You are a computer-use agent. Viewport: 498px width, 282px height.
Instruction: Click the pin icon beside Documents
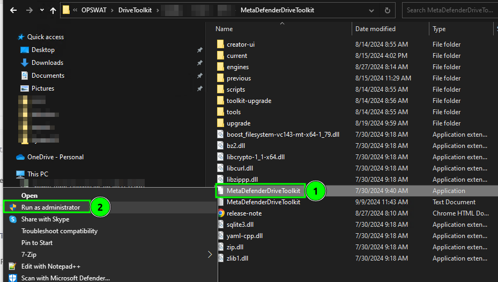[x=200, y=76]
